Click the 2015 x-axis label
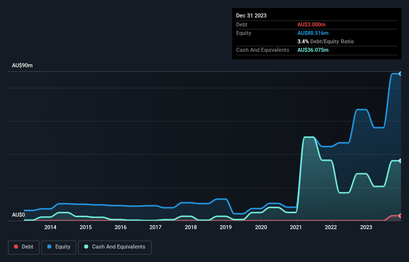409x262 pixels. 86,227
